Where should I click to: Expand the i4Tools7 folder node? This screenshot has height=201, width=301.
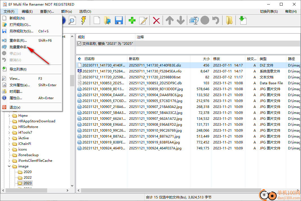click(x=9, y=132)
